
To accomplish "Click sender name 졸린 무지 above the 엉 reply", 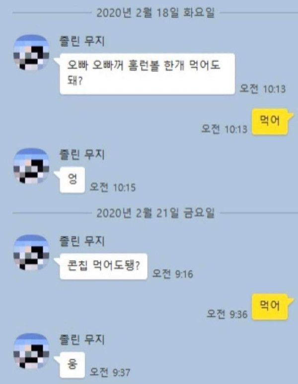I will pos(82,154).
